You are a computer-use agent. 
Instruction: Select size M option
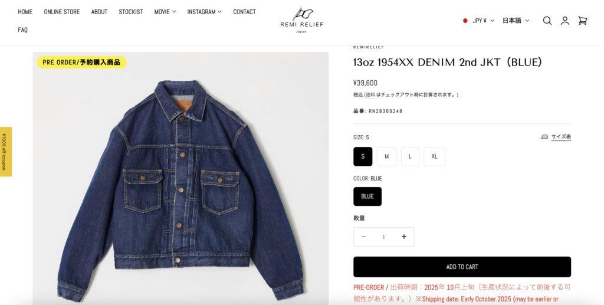387,156
